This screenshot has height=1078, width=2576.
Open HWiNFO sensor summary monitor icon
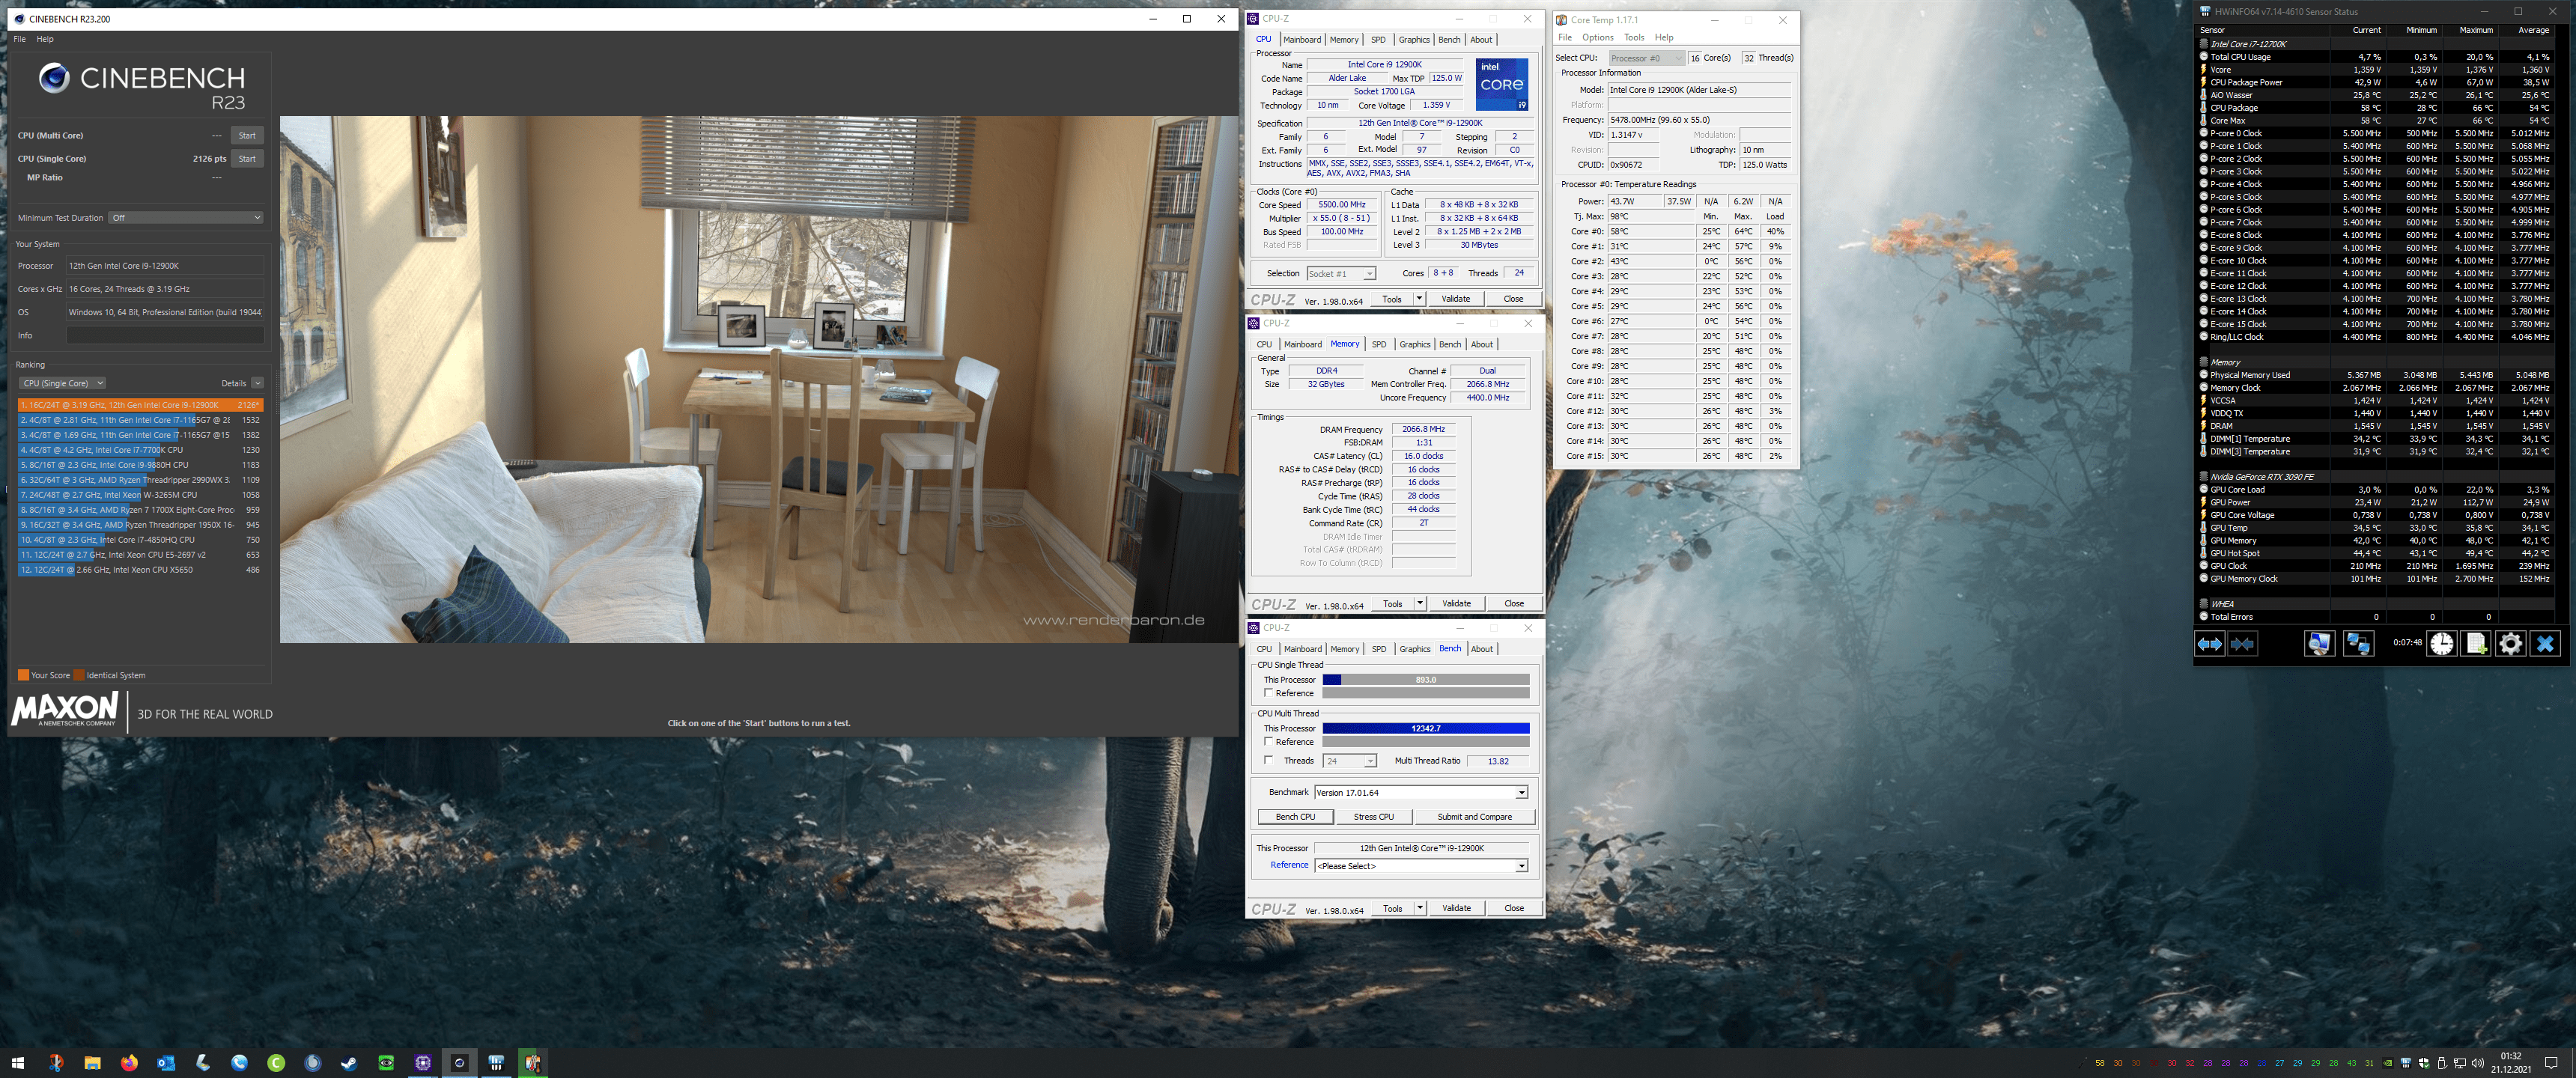tap(2319, 644)
